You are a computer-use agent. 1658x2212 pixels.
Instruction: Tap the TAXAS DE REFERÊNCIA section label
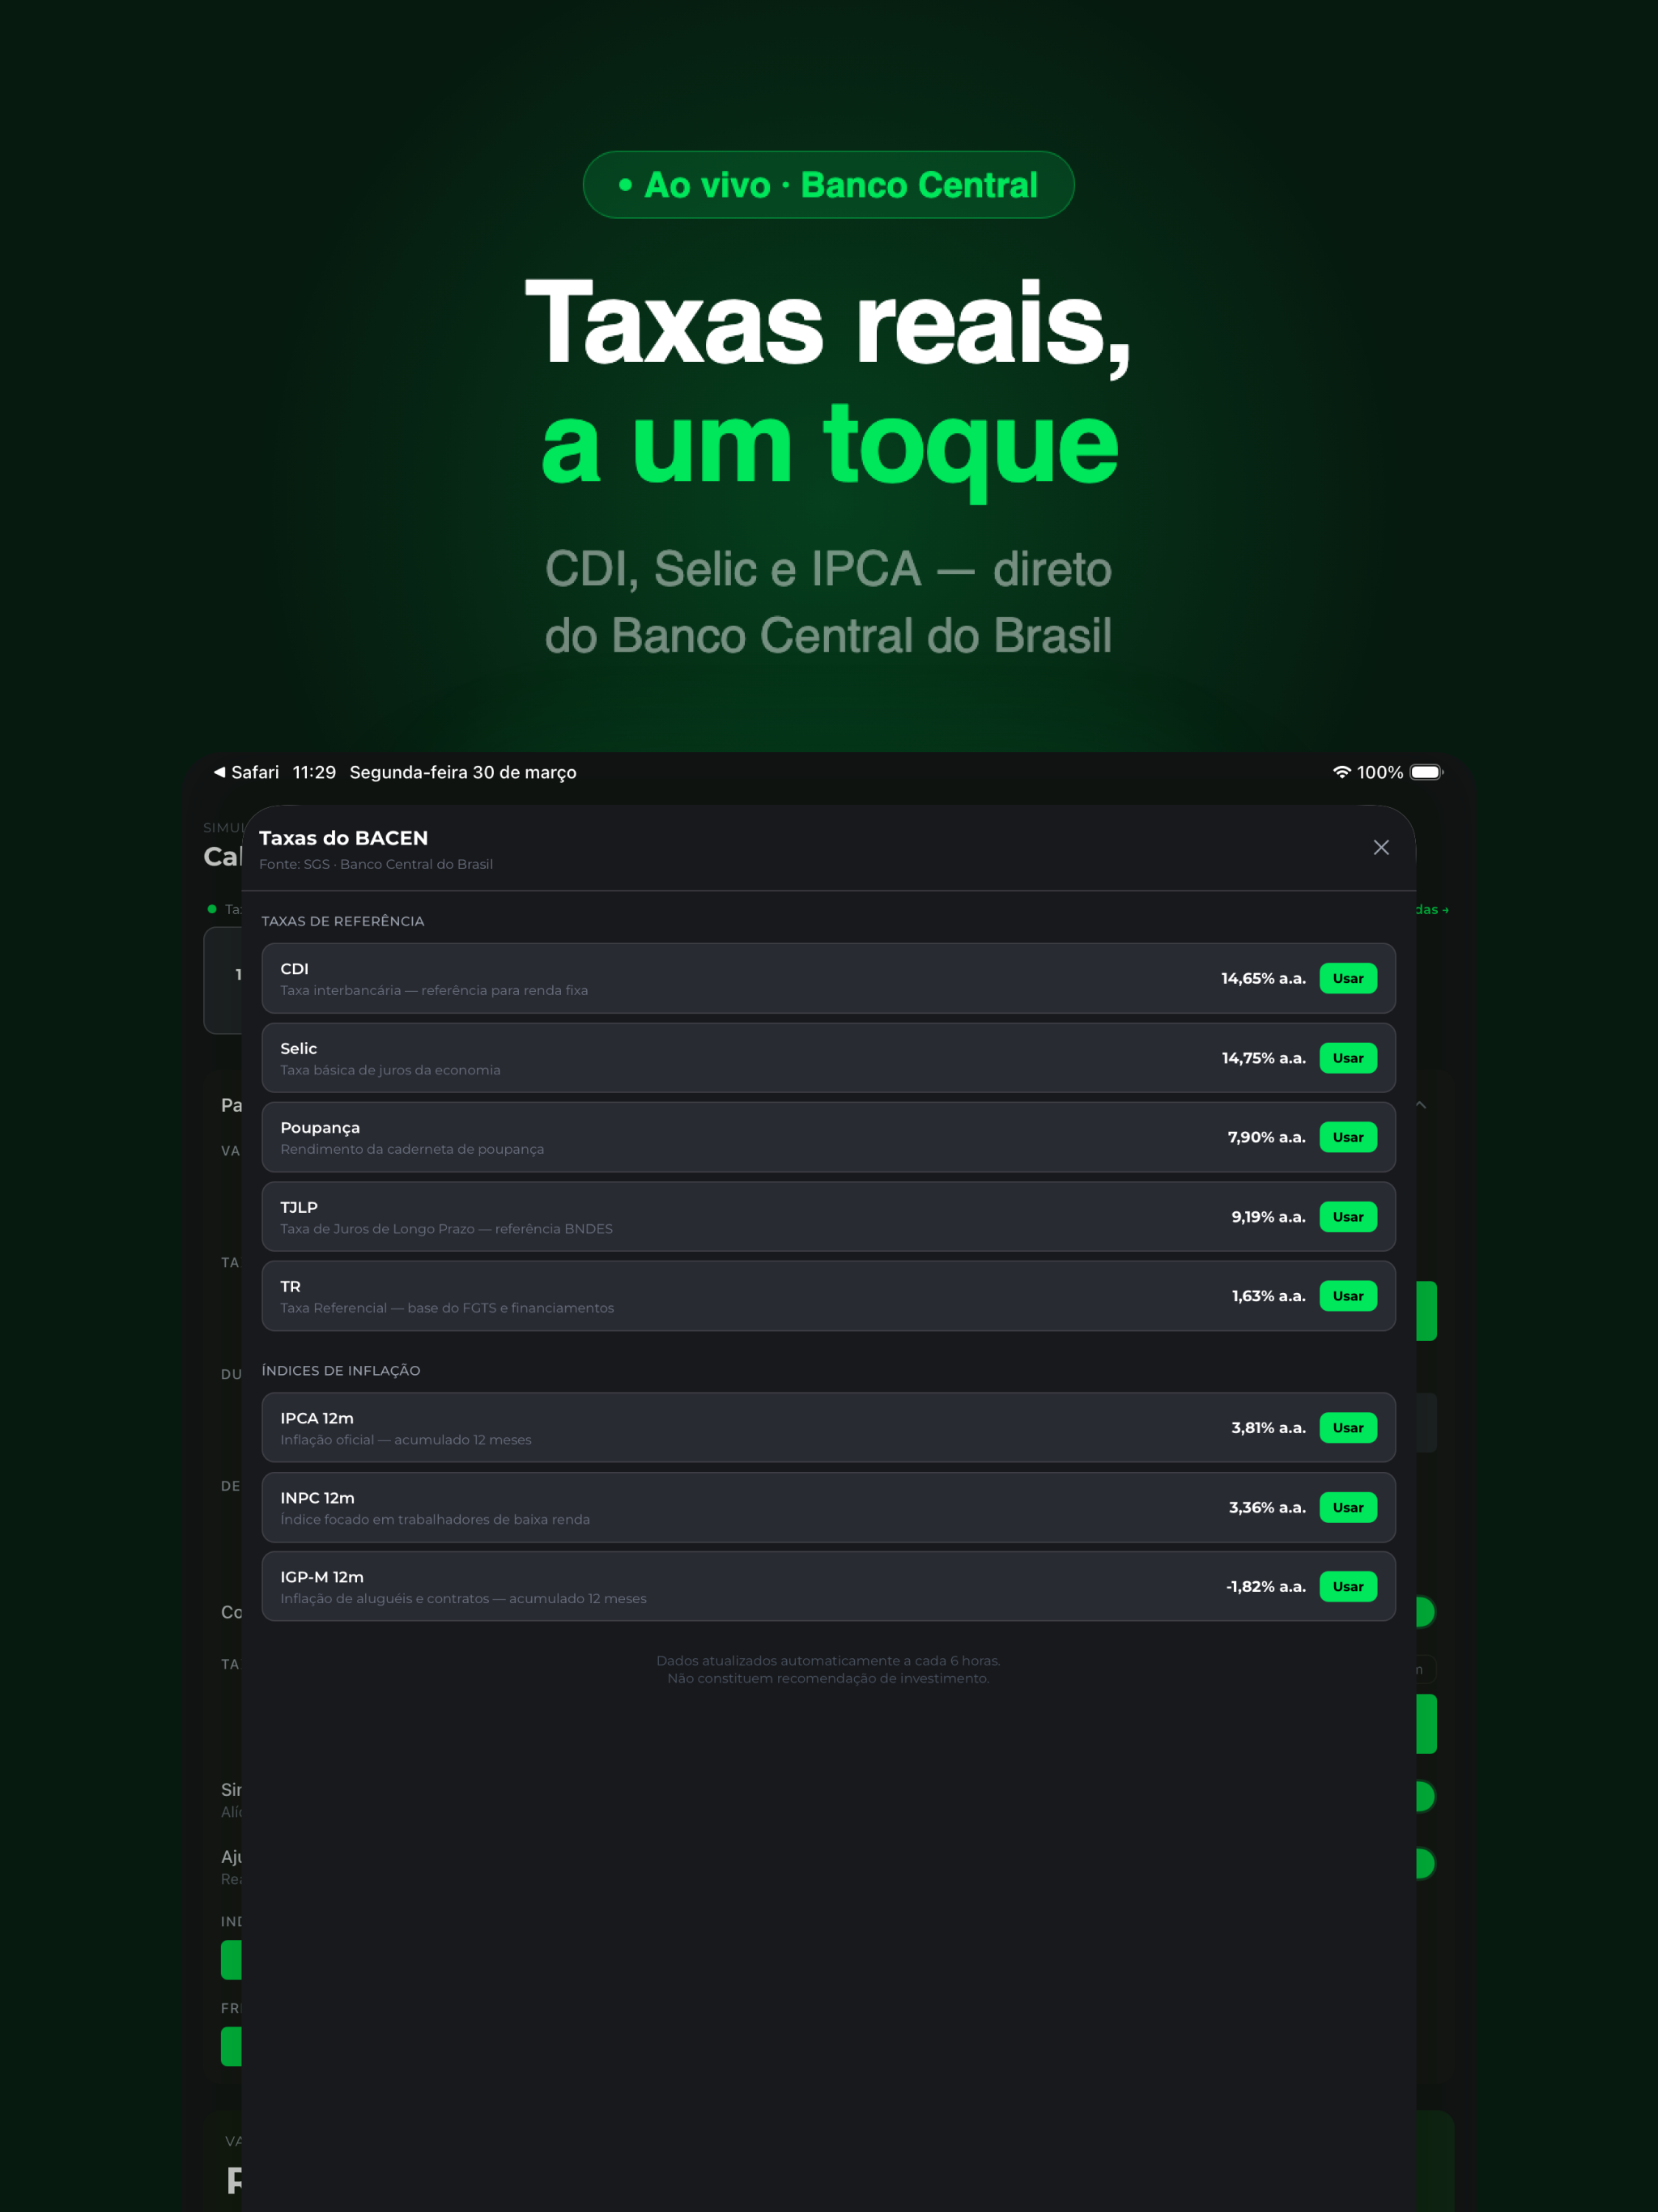pyautogui.click(x=343, y=921)
